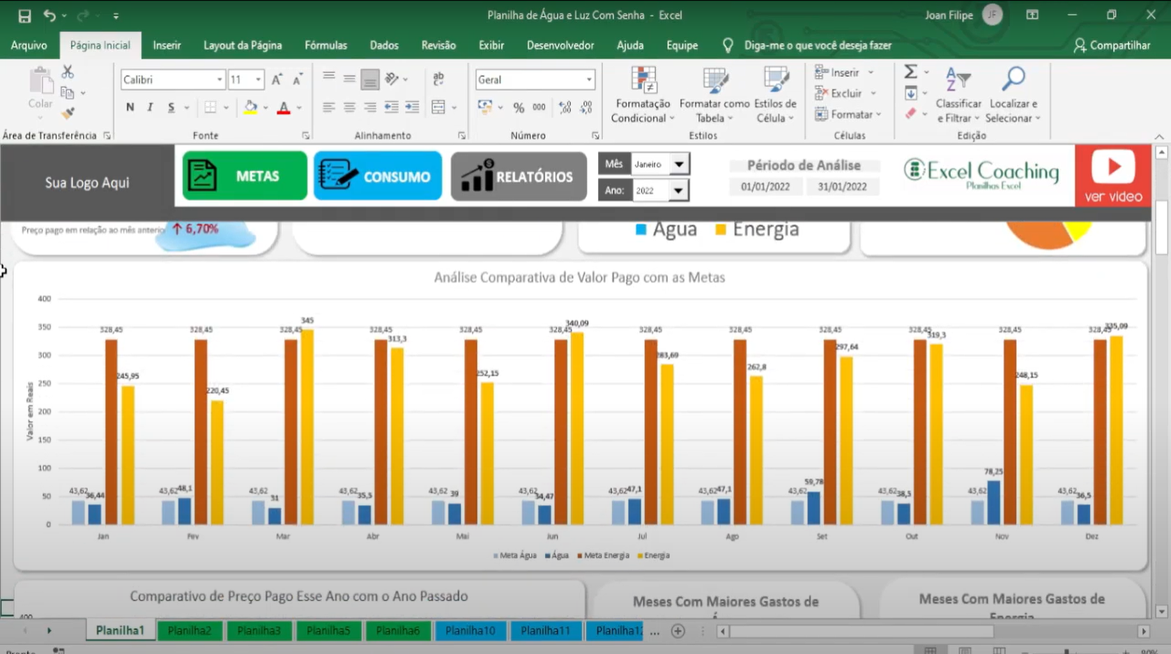Paste with the Colar button

(x=40, y=89)
